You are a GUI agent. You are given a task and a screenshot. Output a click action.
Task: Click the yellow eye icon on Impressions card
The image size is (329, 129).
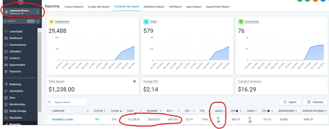[51, 22]
